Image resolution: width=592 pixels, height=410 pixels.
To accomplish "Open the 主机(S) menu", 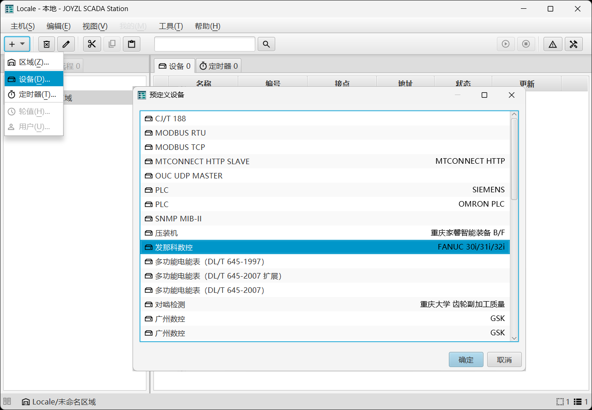I will click(x=23, y=26).
